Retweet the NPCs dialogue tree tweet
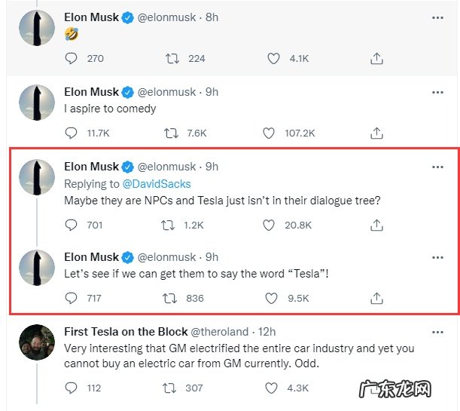Screen dimensions: 460x411 pyautogui.click(x=171, y=225)
